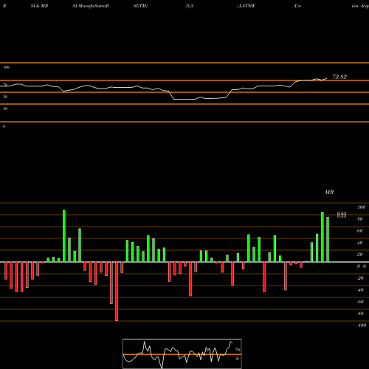Click the MR axis label -20
This screenshot has width=369, height=369.
point(360,278)
